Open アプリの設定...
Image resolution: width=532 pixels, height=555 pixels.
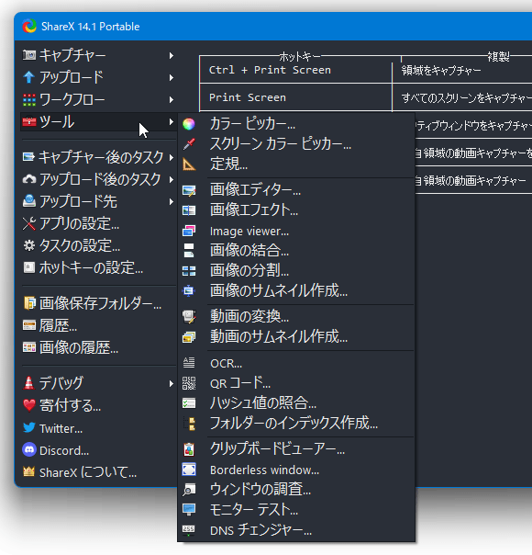(x=98, y=223)
